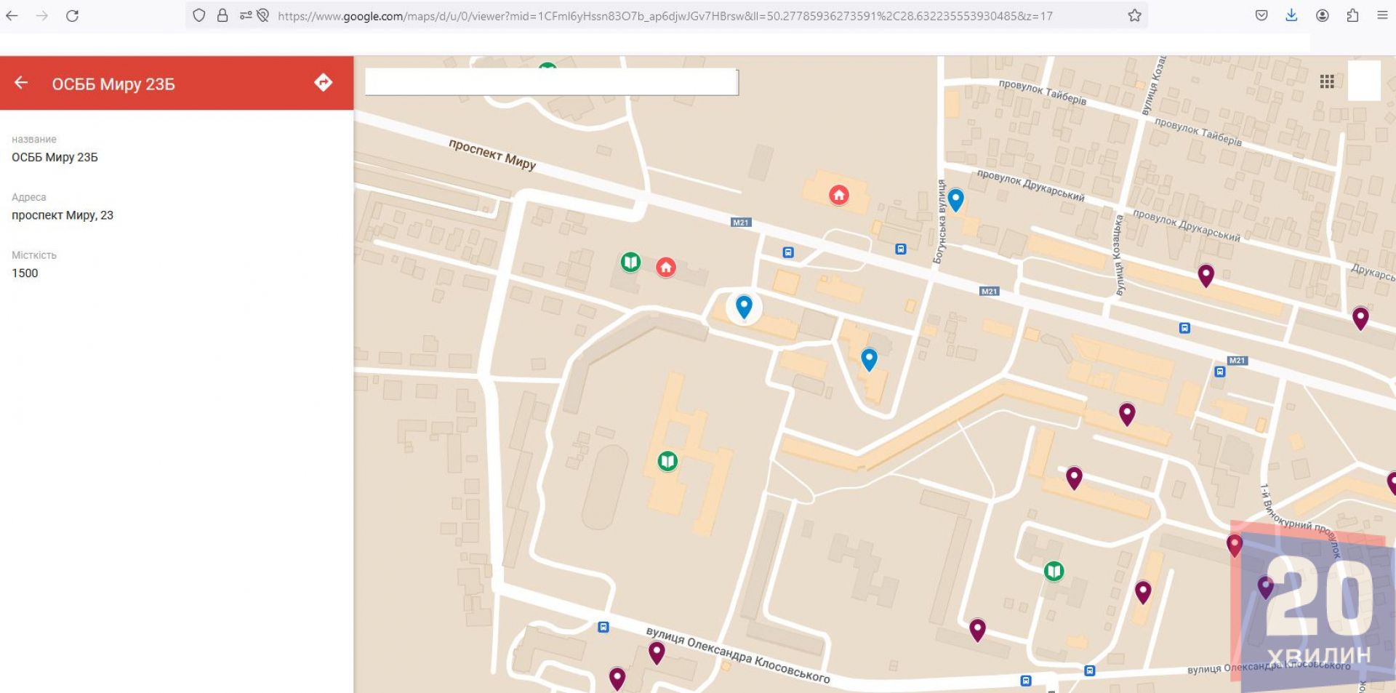Click the browser account profile icon
This screenshot has width=1396, height=693.
pyautogui.click(x=1322, y=16)
